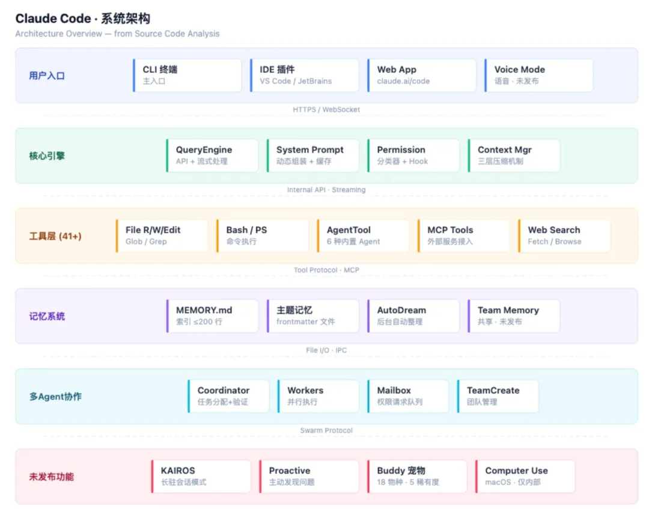
Task: Select the TeamCreate card
Action: coord(498,397)
